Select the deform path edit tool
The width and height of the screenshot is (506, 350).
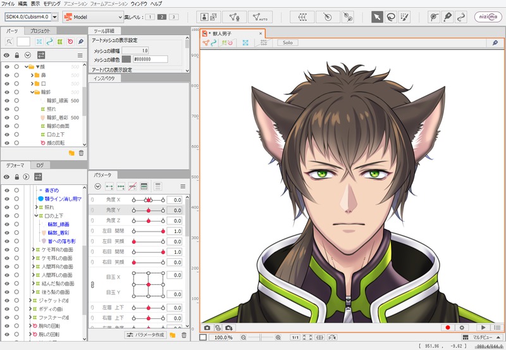click(461, 17)
